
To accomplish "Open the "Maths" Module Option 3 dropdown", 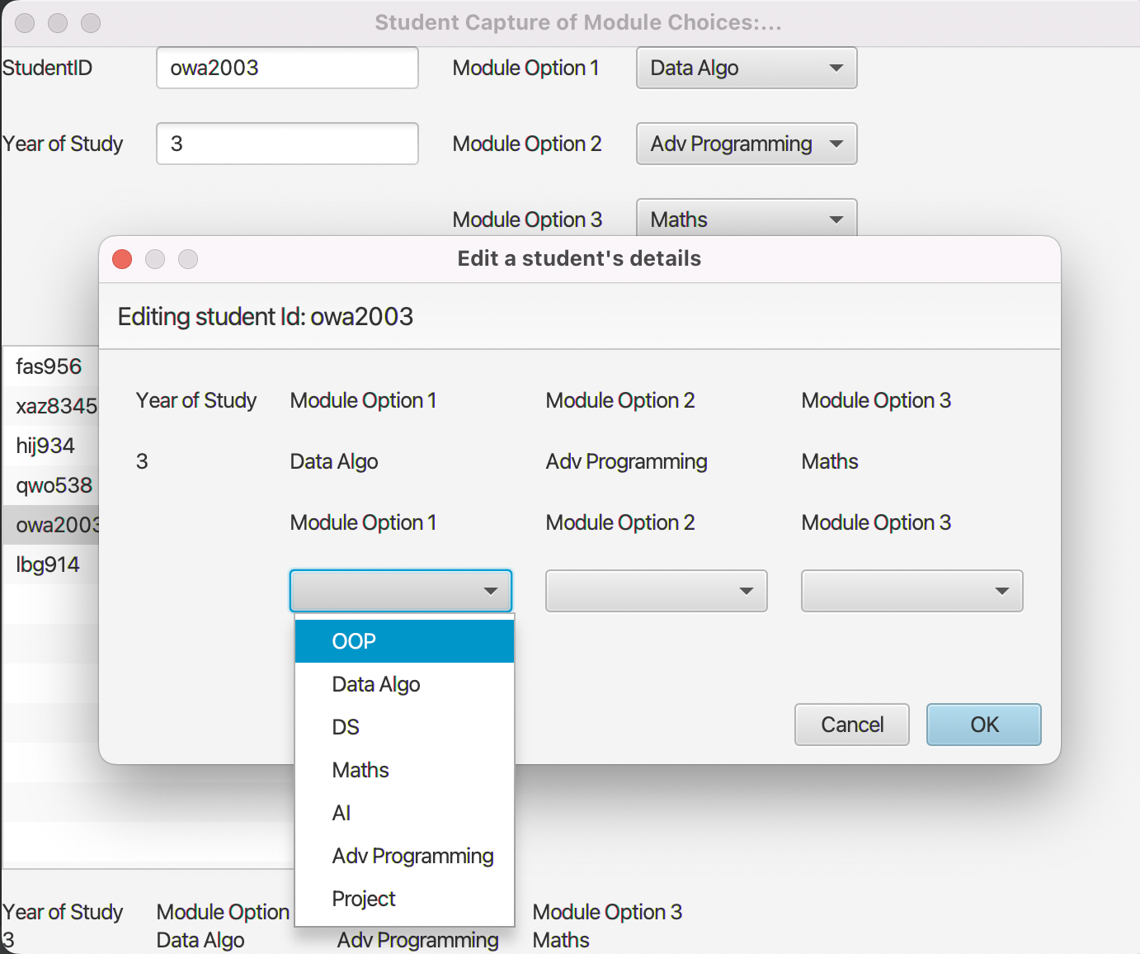I will (745, 219).
